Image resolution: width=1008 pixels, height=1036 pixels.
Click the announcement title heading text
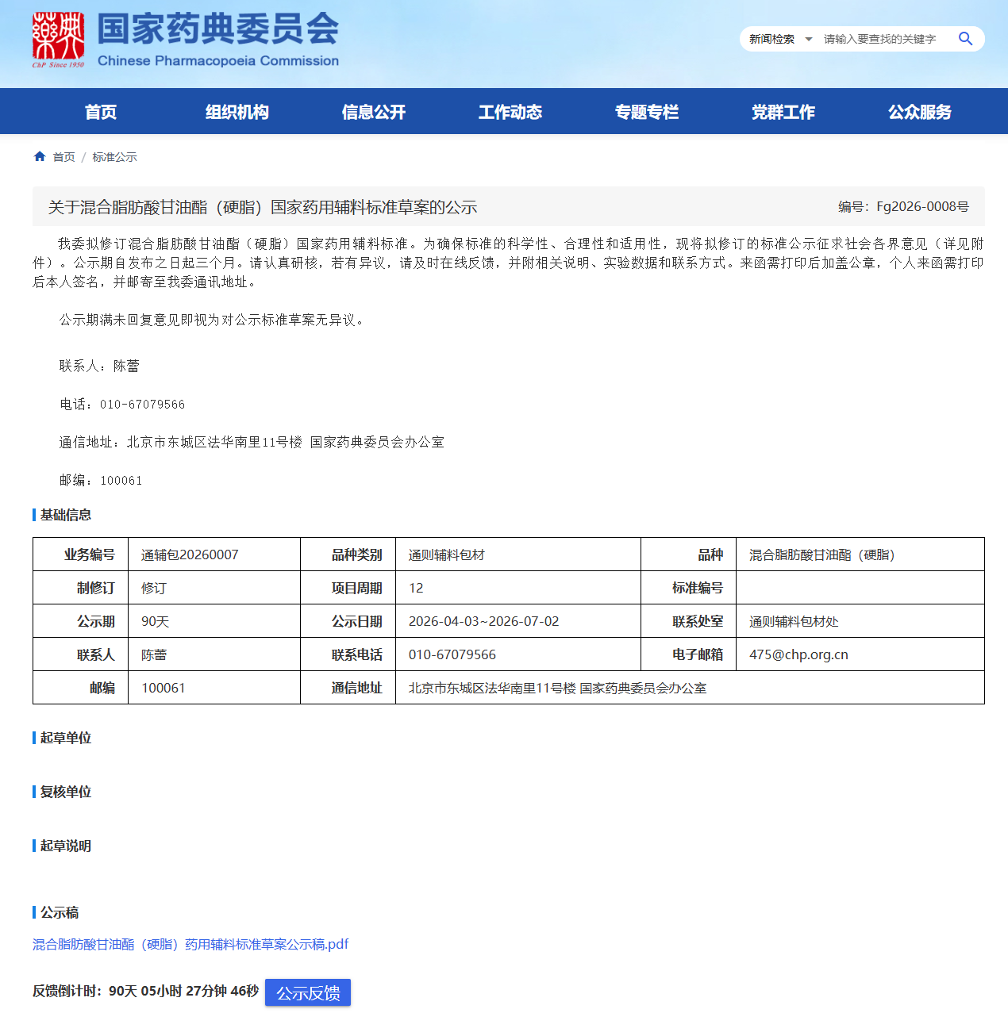click(263, 207)
